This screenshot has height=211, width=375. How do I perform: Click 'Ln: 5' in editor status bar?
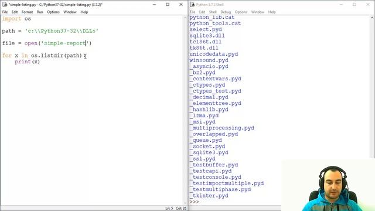click(x=169, y=209)
